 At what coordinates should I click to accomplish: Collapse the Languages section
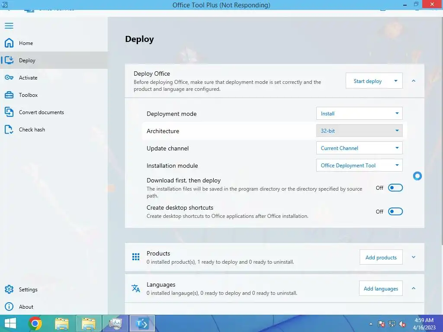point(414,288)
